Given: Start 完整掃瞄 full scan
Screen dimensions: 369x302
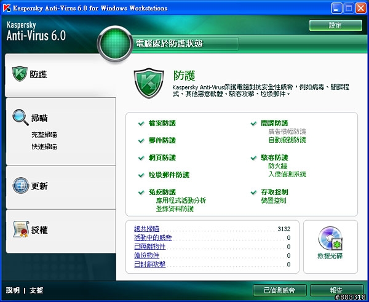Looking at the screenshot, I should (44, 135).
